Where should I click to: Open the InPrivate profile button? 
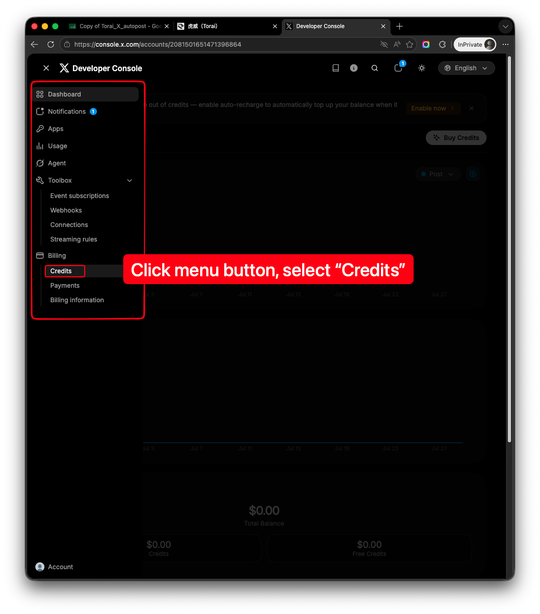[x=475, y=44]
